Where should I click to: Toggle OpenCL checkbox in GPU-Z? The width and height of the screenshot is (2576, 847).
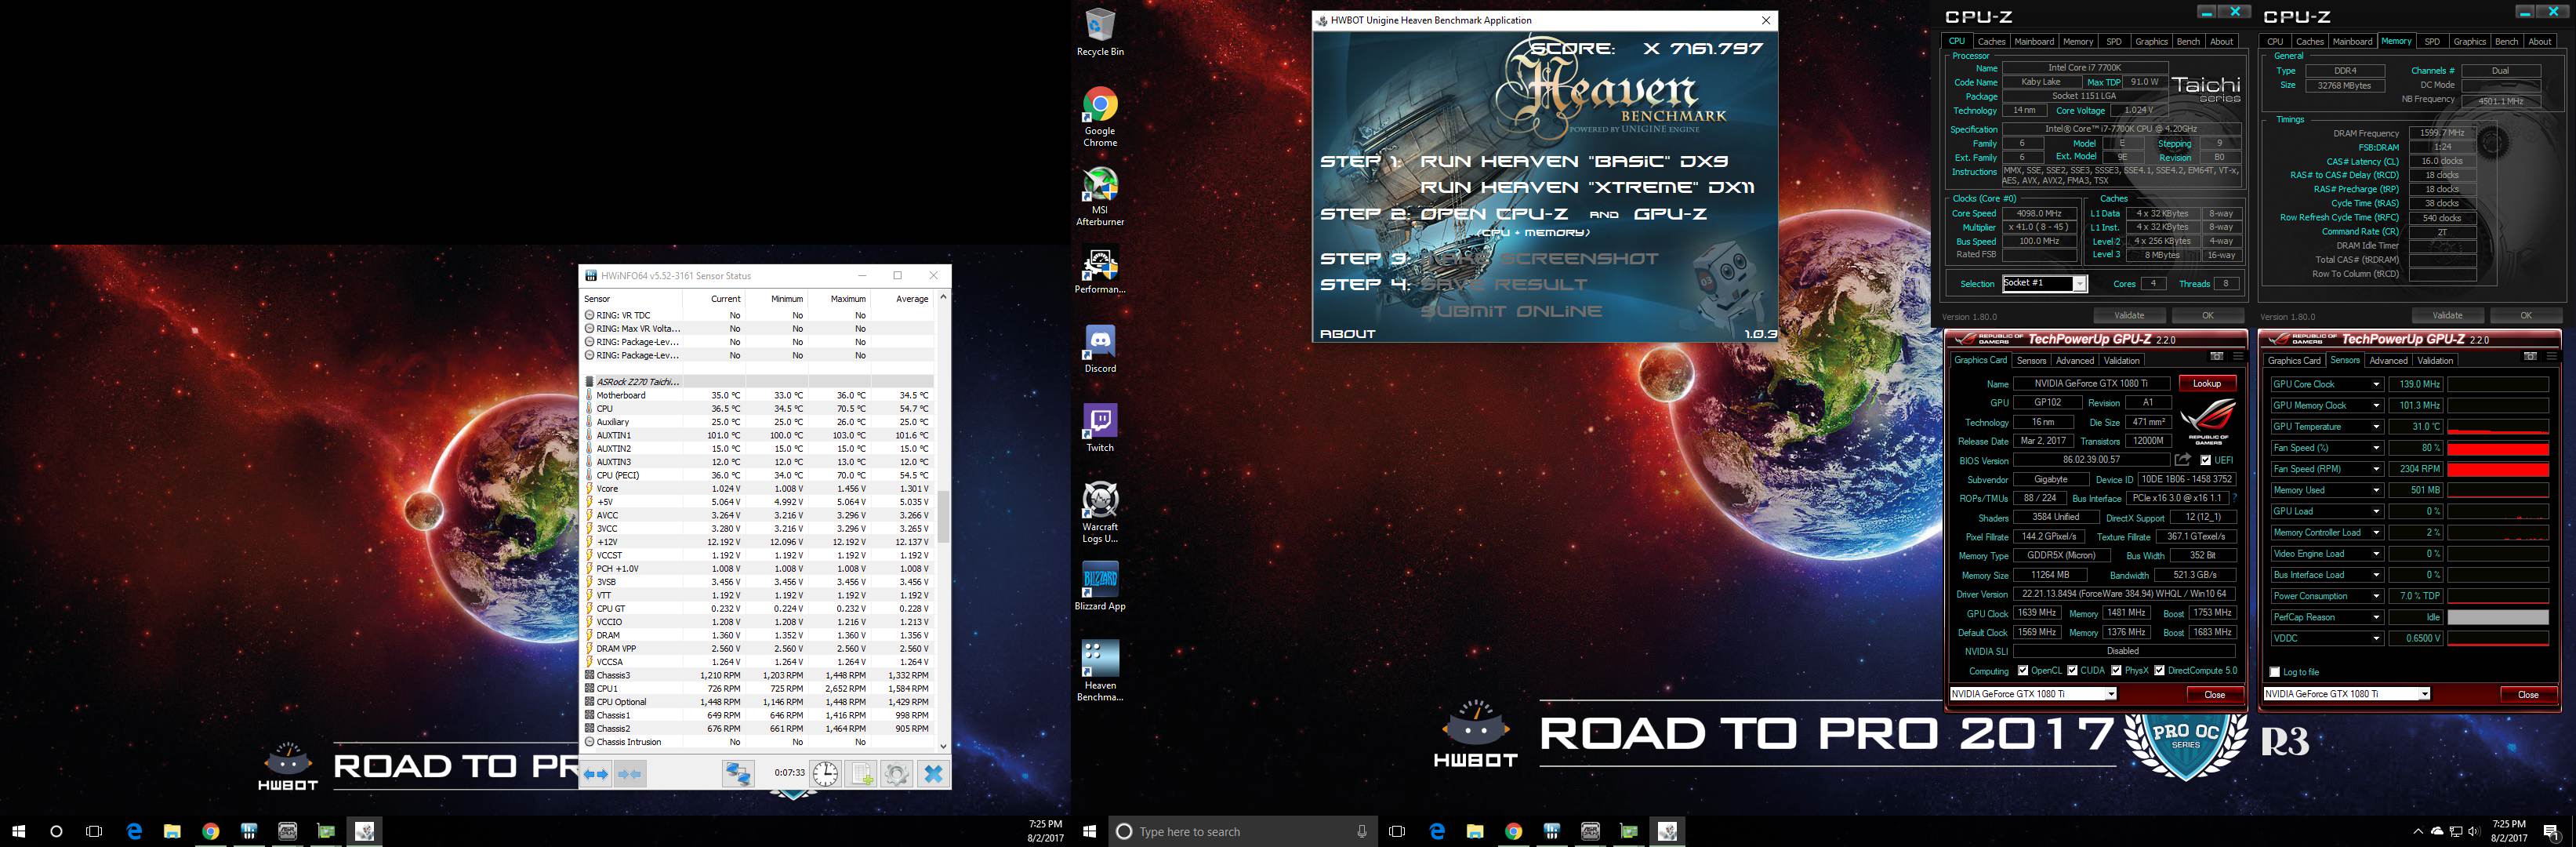(2022, 671)
